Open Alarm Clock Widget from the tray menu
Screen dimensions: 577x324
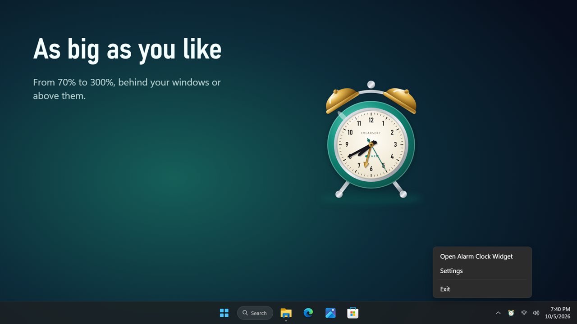(x=482, y=256)
